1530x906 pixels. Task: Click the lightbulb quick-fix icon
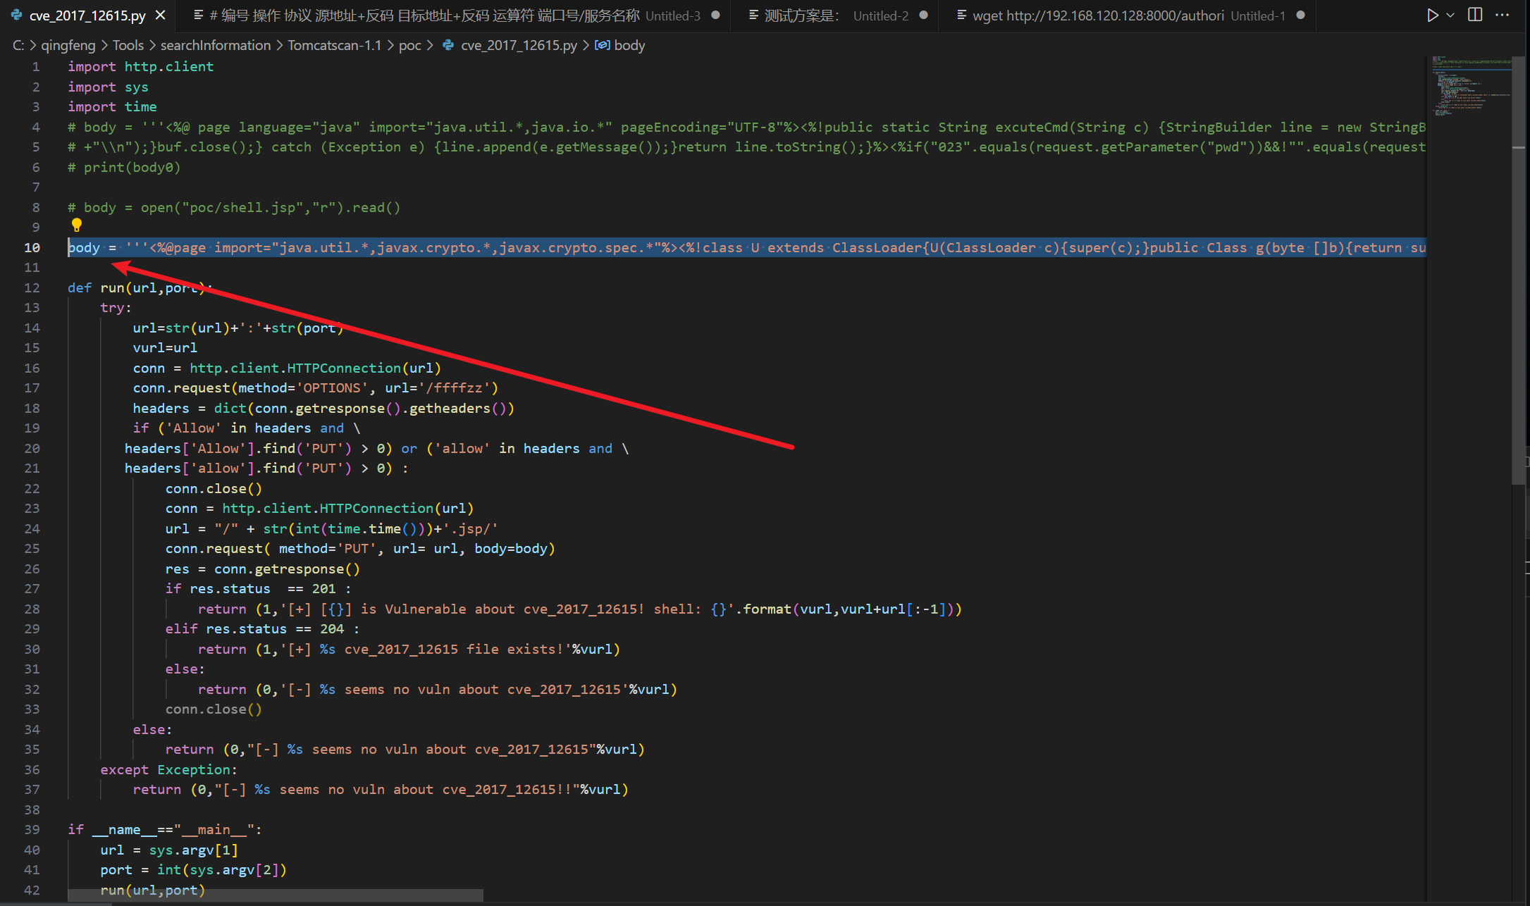click(77, 225)
